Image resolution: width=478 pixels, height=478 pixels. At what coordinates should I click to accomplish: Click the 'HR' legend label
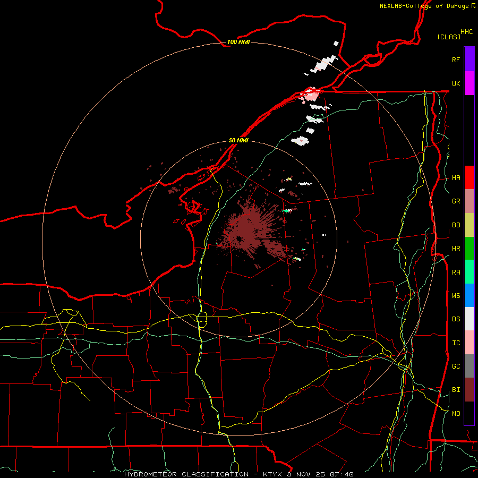tap(456, 249)
